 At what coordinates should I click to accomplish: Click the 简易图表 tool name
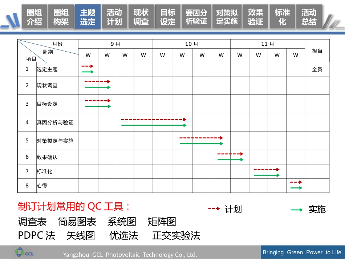77,222
